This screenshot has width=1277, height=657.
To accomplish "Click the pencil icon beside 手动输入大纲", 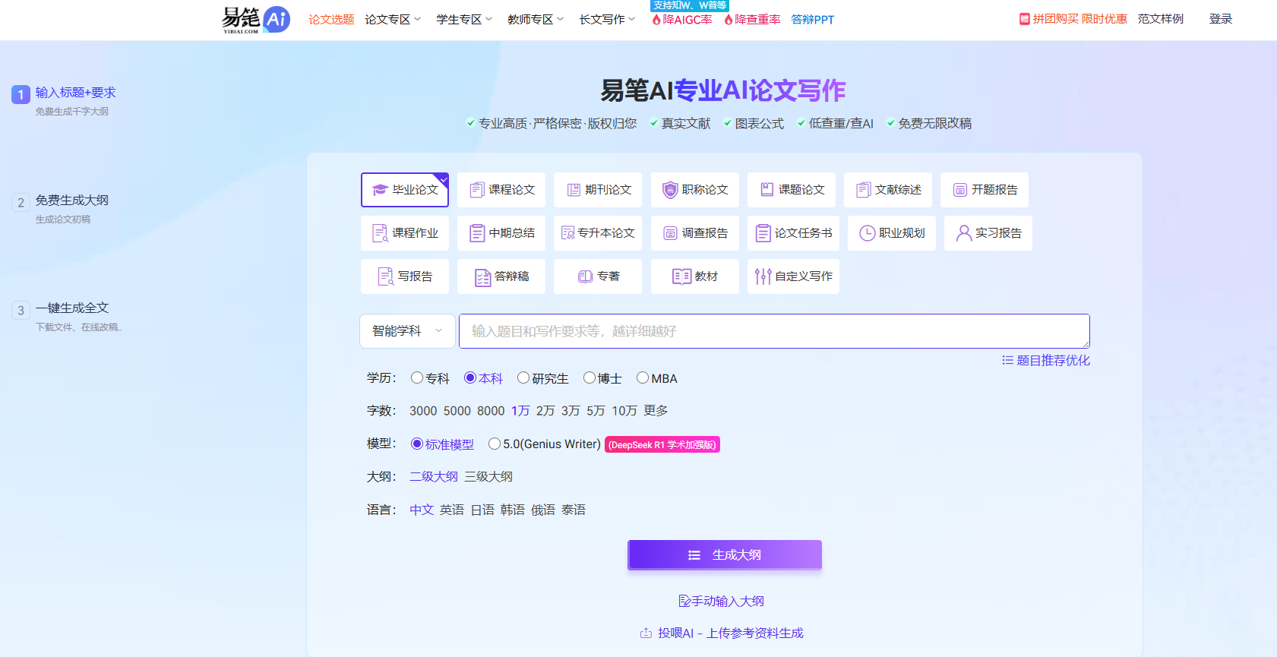I will [684, 601].
